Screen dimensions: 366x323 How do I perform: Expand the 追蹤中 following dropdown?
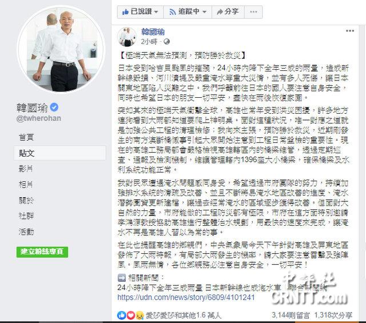click(188, 12)
